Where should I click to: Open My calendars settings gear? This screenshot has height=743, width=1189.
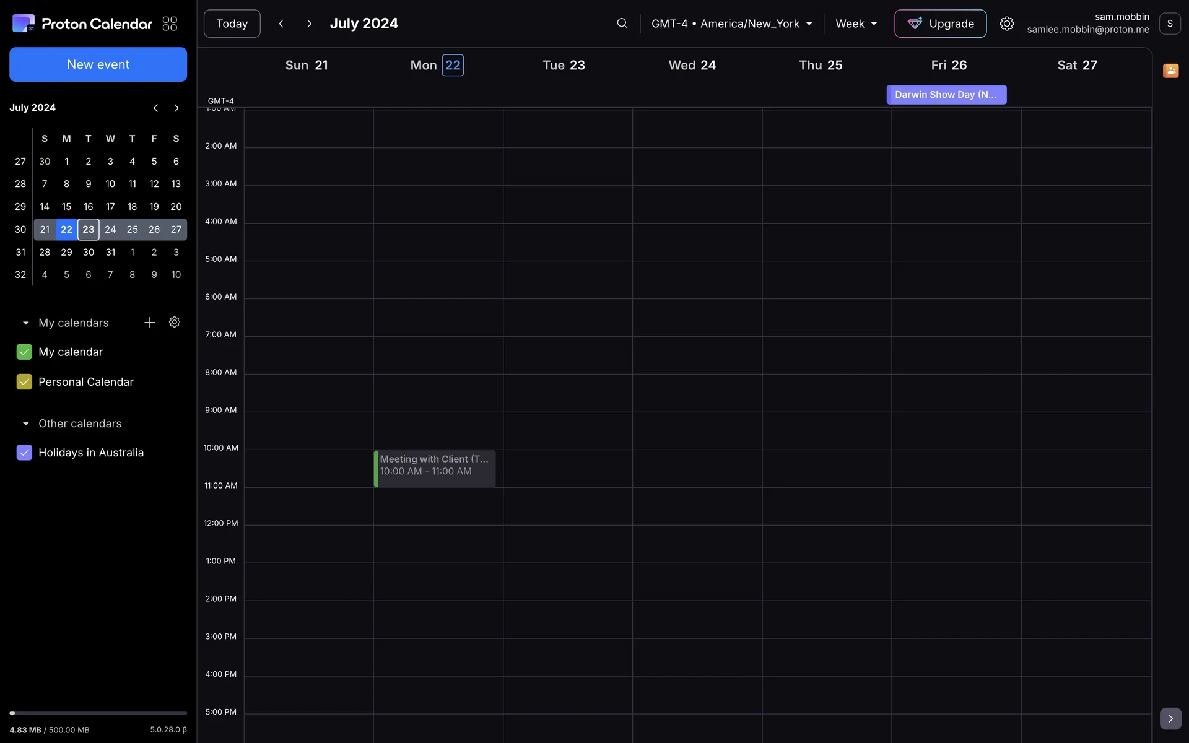point(175,323)
